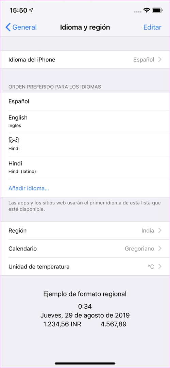Select the हिन्दी Hindi language row

pyautogui.click(x=85, y=144)
